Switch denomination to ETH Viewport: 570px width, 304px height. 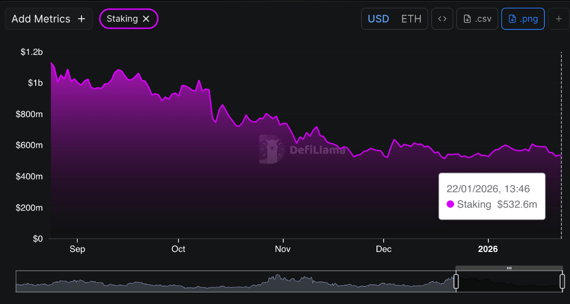(411, 19)
